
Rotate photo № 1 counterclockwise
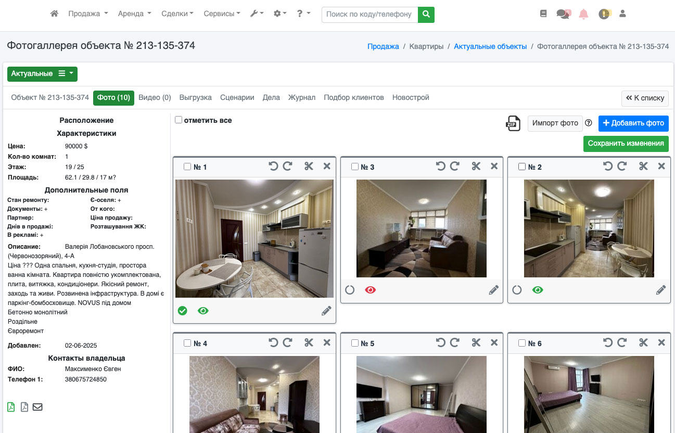pyautogui.click(x=274, y=166)
